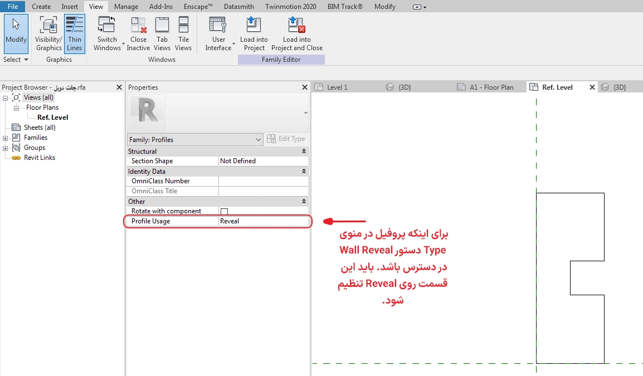
Task: Switch to the Insert ribbon tab
Action: click(x=70, y=7)
